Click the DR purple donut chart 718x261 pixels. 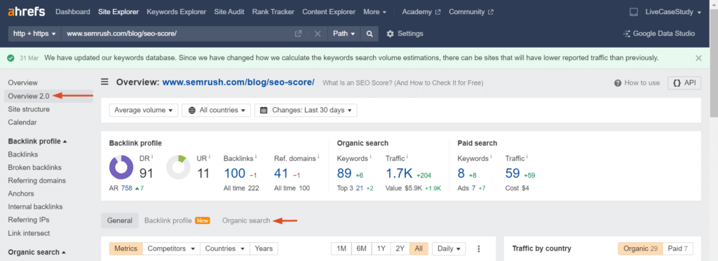tap(121, 167)
